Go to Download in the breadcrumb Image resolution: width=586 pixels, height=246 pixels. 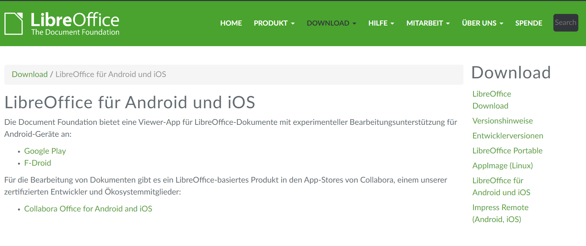tap(30, 74)
